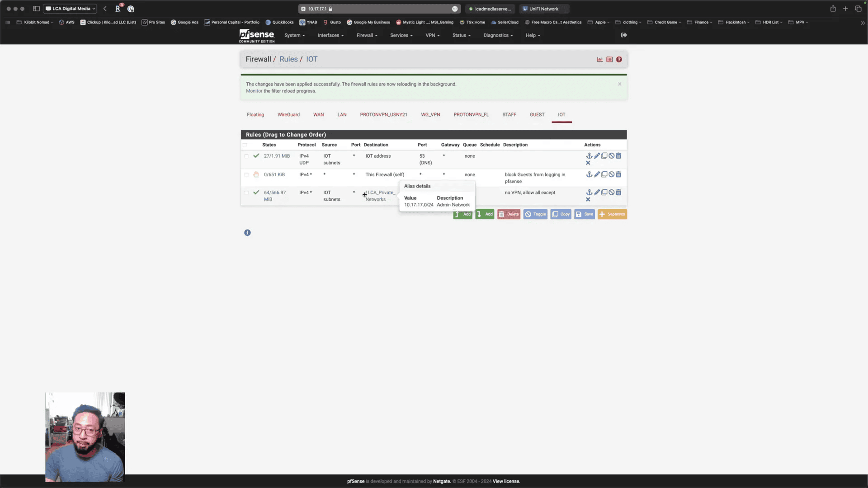868x488 pixels.
Task: Expand the Services menu item
Action: pos(401,35)
